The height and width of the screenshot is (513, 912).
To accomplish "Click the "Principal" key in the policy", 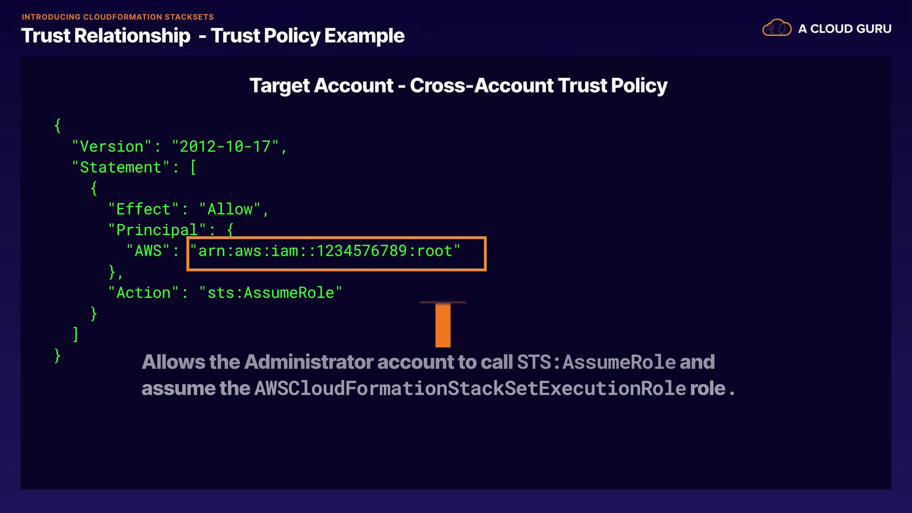I will click(x=157, y=230).
